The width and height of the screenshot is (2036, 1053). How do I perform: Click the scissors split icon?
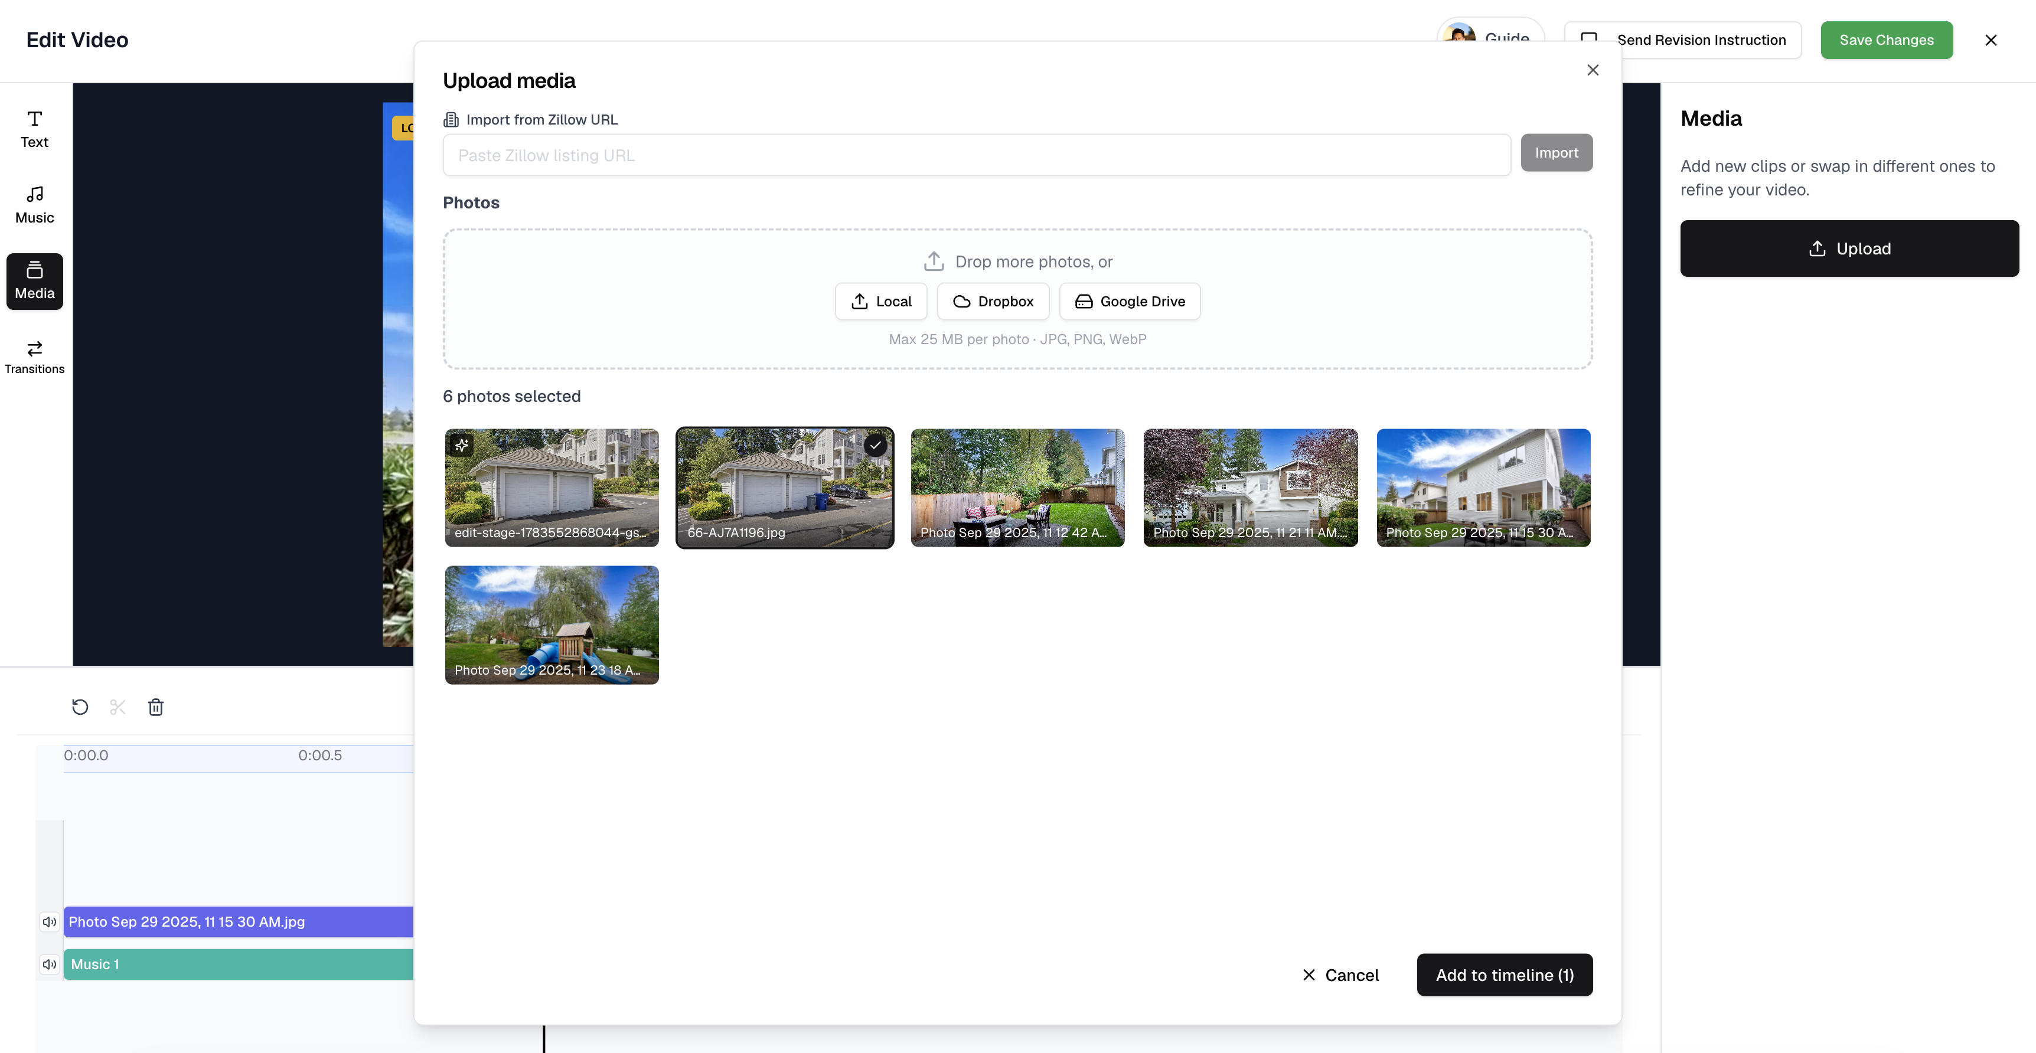click(118, 707)
